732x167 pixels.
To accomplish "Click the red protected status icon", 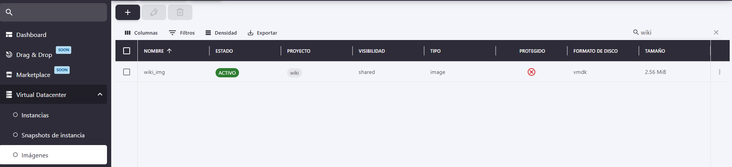I will 531,72.
